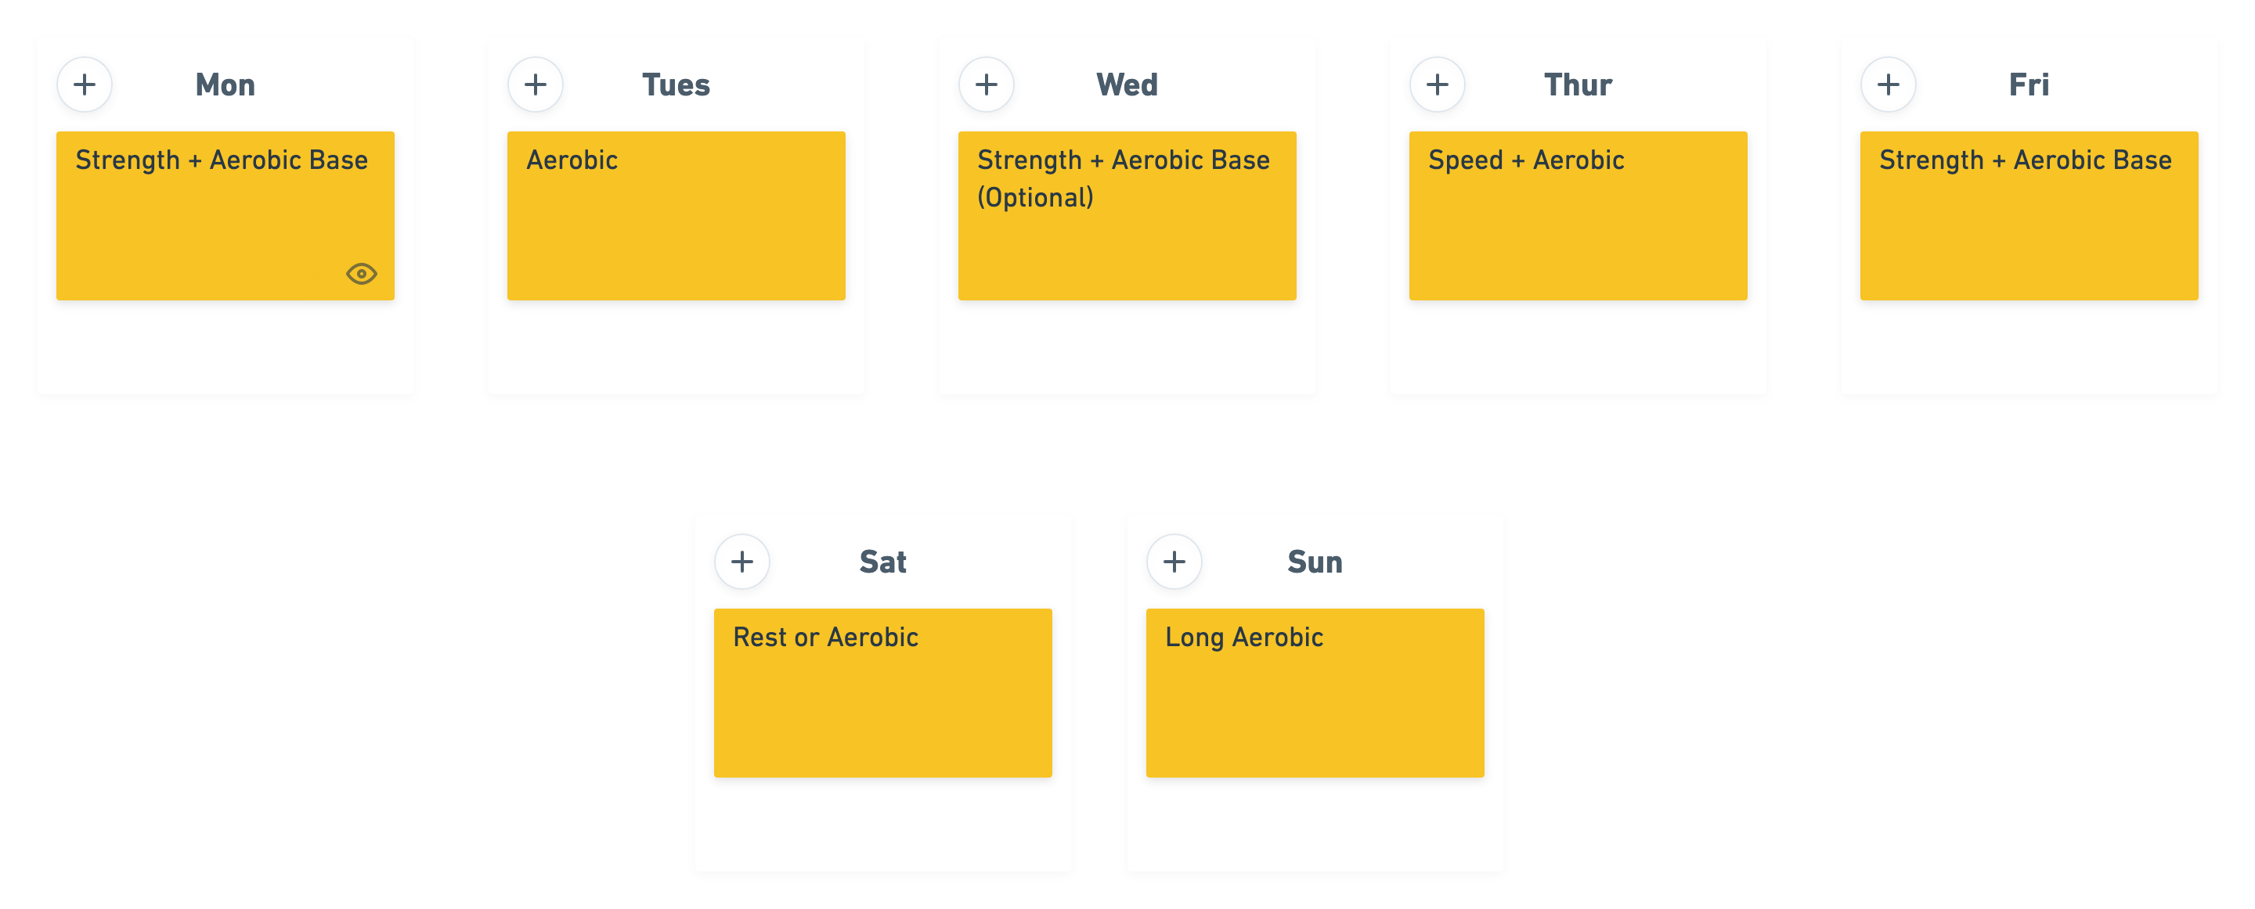Click the Sat column heading
The width and height of the screenshot is (2255, 909).
[882, 562]
